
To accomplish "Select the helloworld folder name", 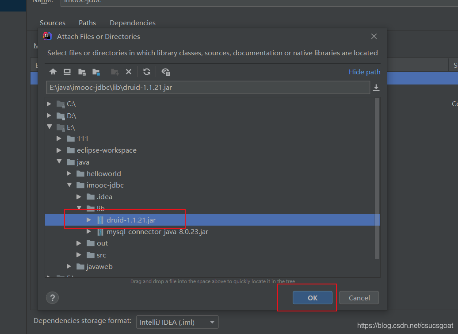I will coord(104,173).
